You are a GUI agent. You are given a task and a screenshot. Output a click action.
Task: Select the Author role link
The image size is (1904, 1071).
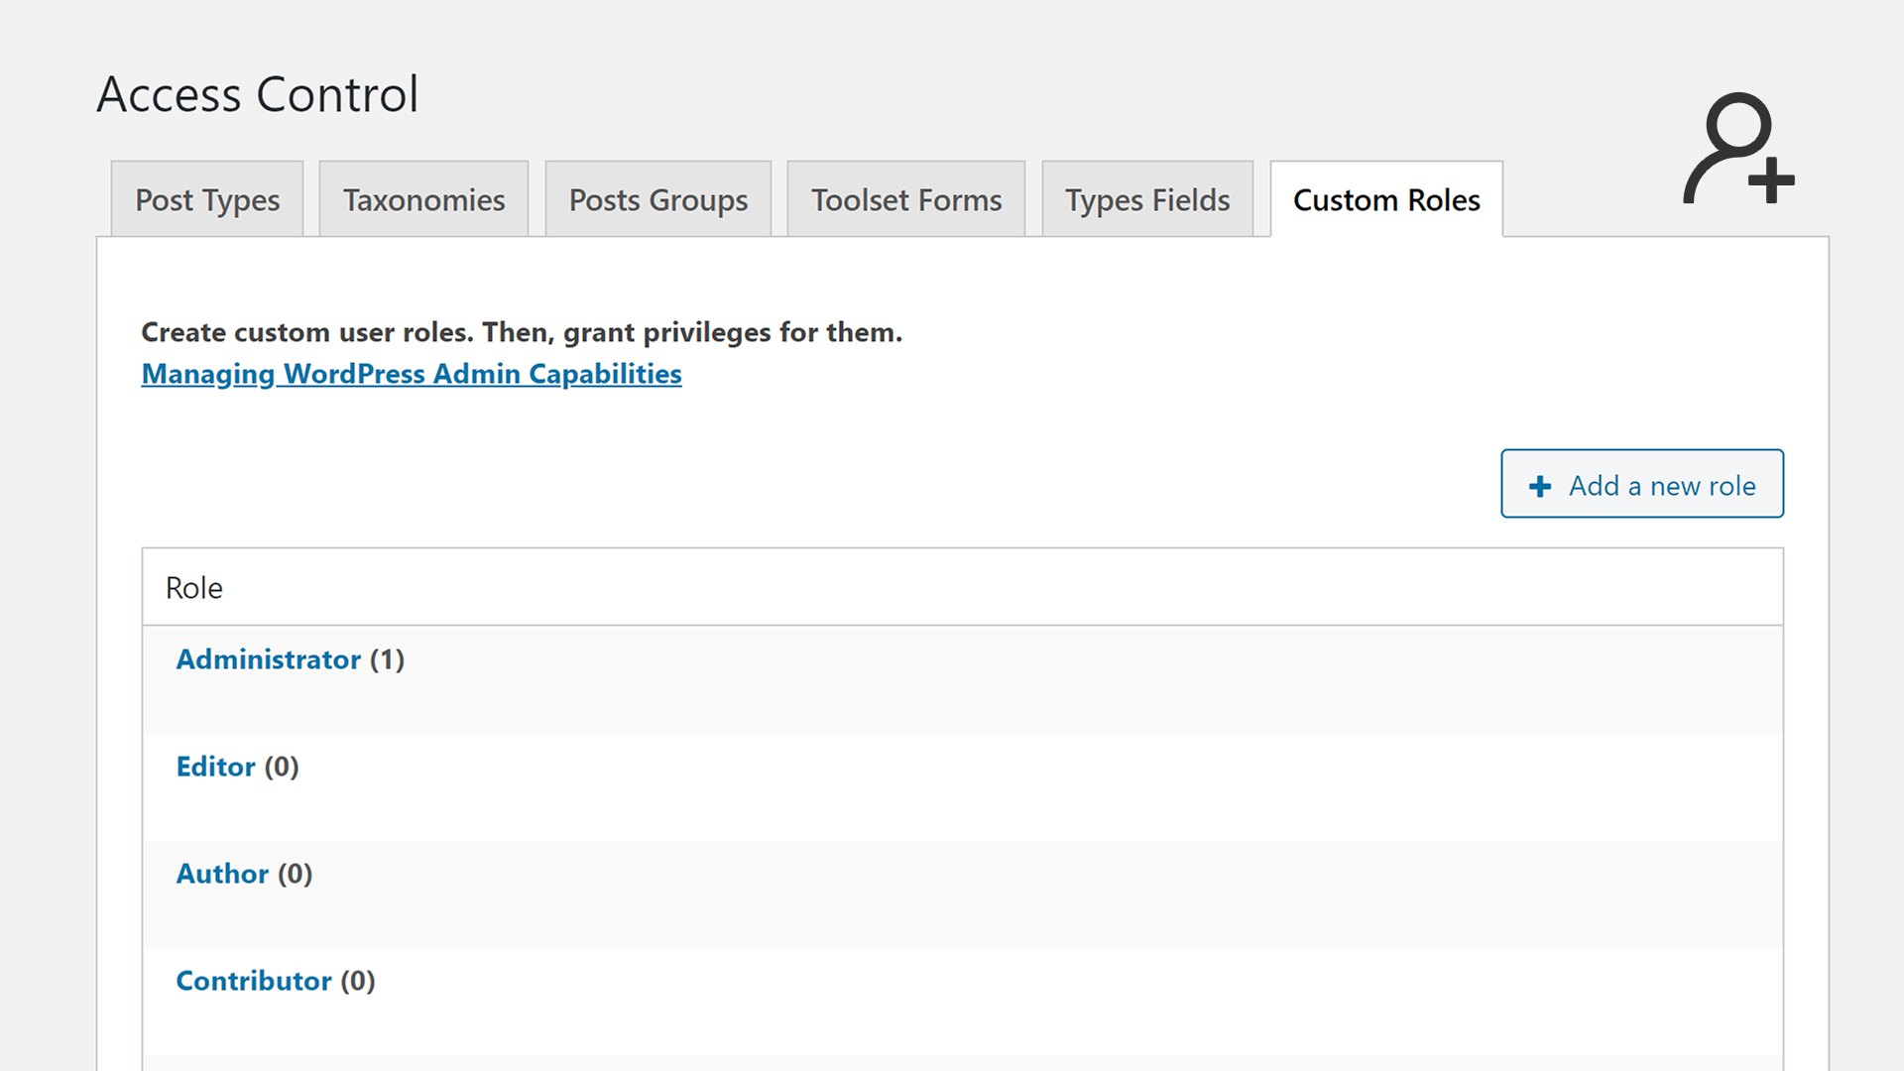[x=222, y=874]
